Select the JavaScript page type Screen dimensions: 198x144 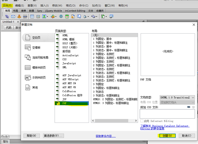72,63
